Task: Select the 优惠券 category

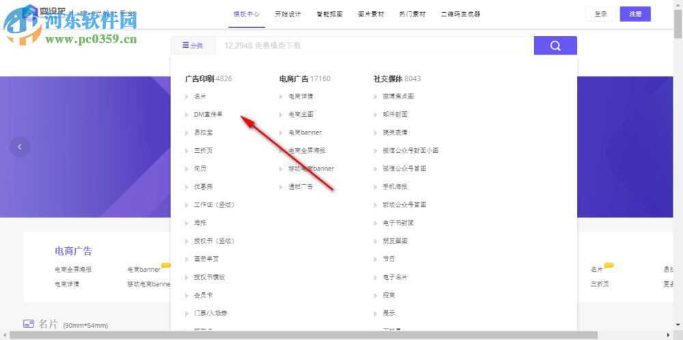Action: pos(204,187)
